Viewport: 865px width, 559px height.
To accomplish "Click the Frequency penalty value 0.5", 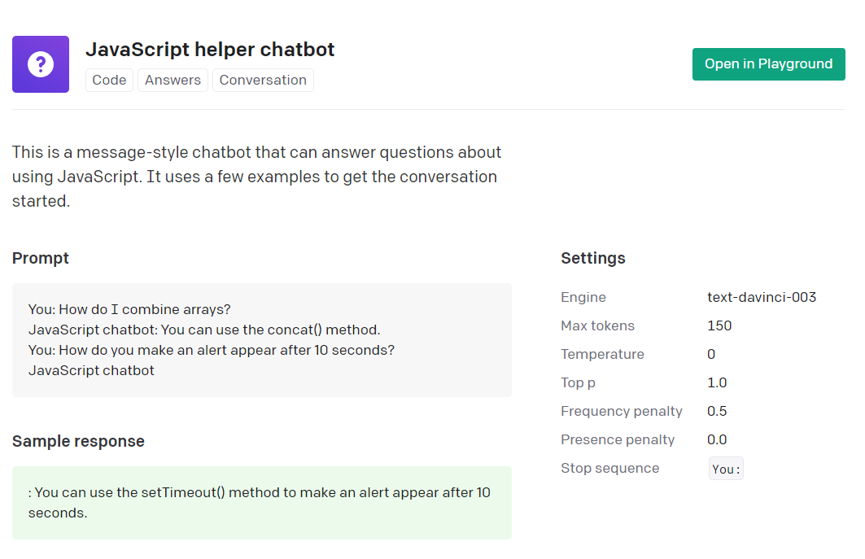I will point(717,411).
